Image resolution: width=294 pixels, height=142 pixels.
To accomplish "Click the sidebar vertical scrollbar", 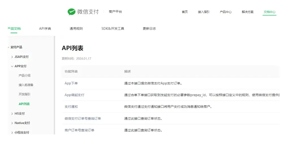I will click(55, 85).
